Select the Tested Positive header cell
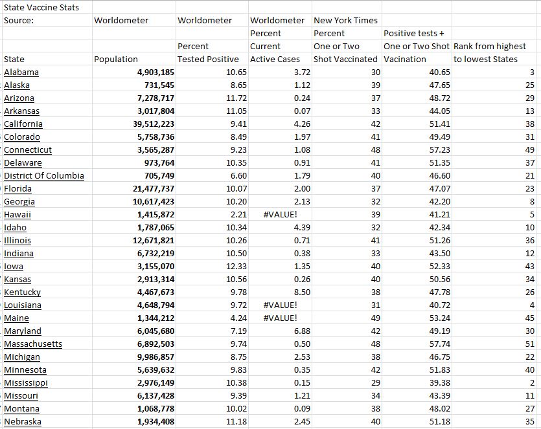This screenshot has height=429, width=541. [208, 60]
